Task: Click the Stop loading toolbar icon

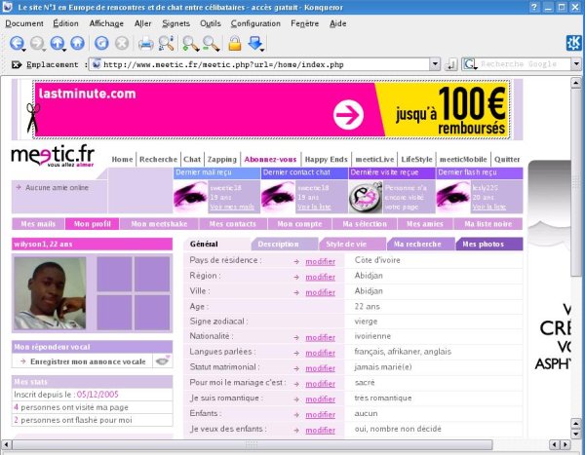Action: [x=122, y=43]
